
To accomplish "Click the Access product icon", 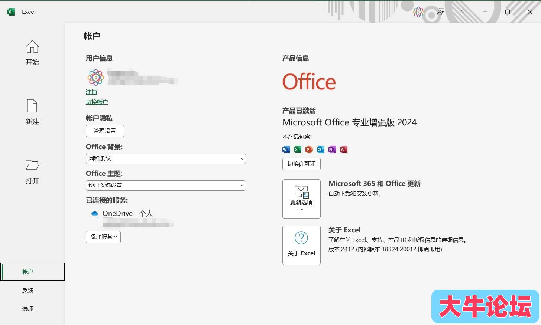I will click(x=343, y=150).
